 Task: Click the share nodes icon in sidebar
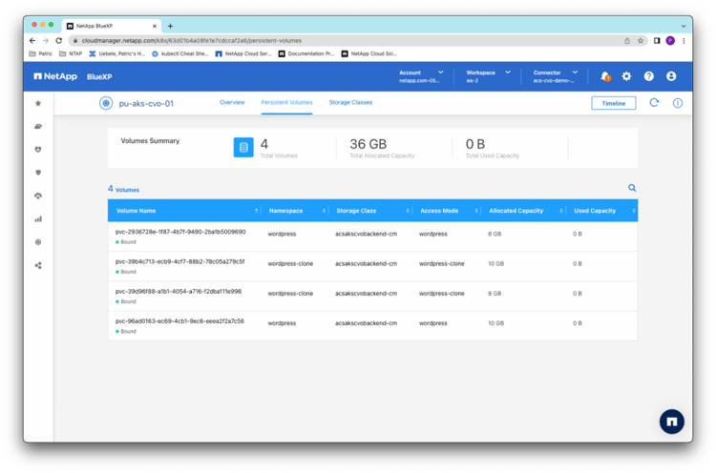coord(38,265)
